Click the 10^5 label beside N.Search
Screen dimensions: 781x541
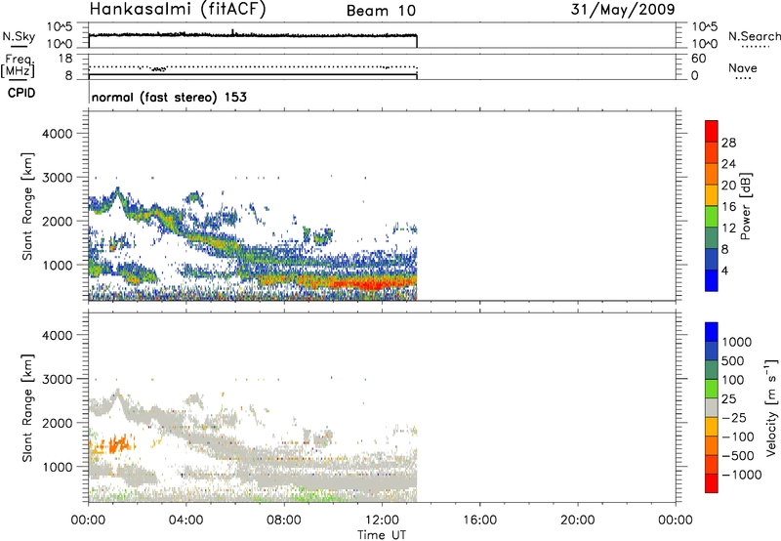(705, 26)
